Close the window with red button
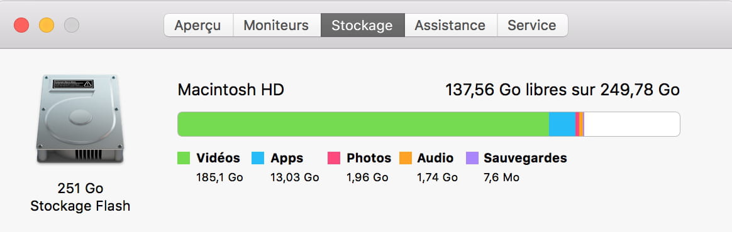This screenshot has width=732, height=232. click(21, 24)
